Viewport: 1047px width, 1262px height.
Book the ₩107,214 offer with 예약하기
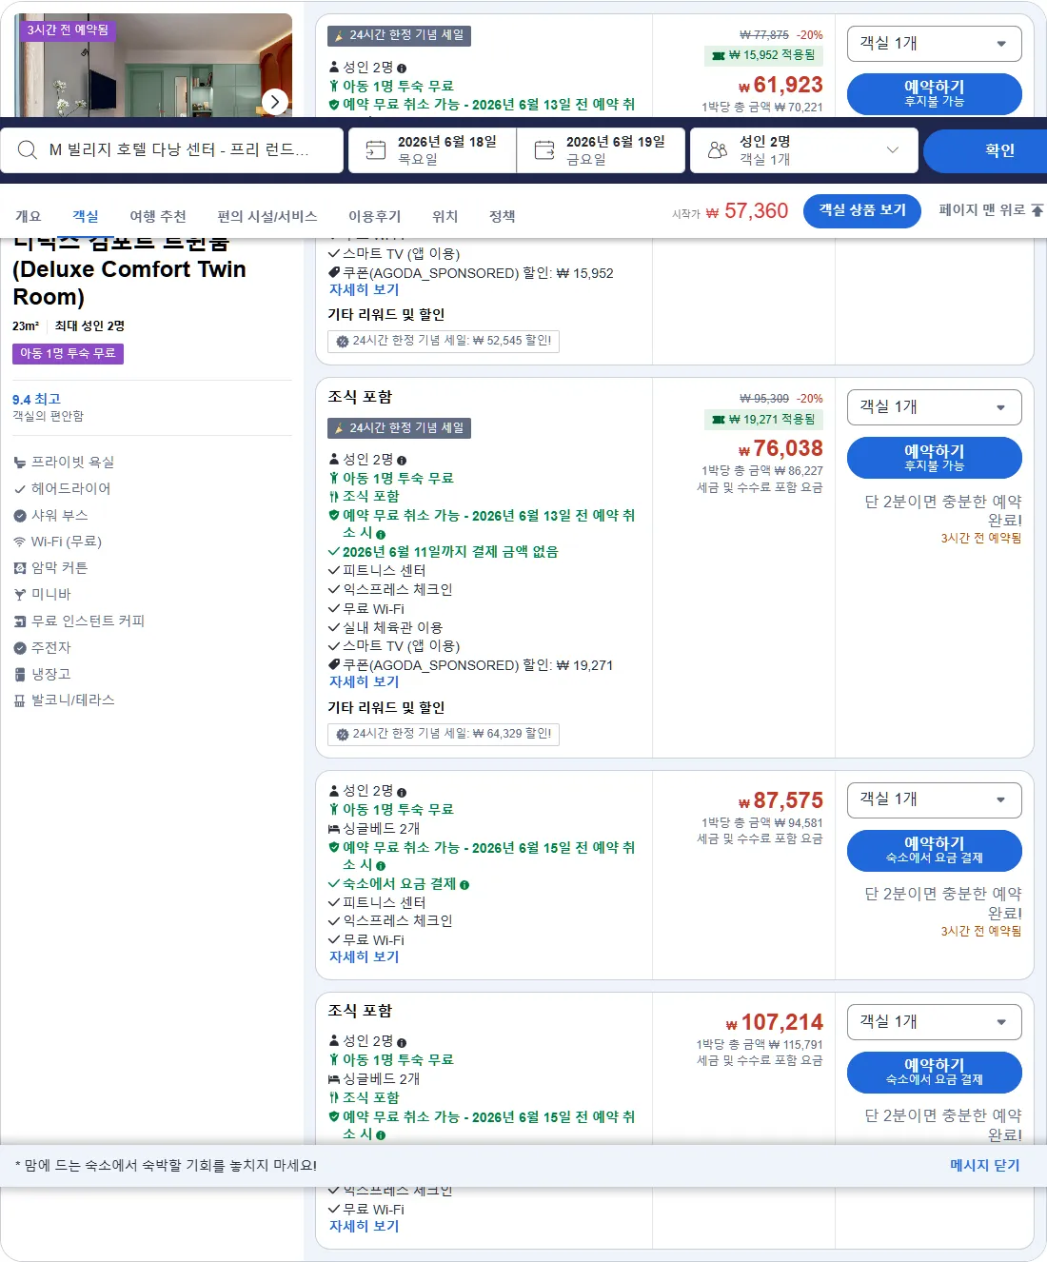click(934, 1072)
